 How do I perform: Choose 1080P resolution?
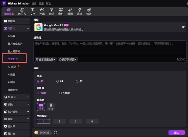click(65, 93)
